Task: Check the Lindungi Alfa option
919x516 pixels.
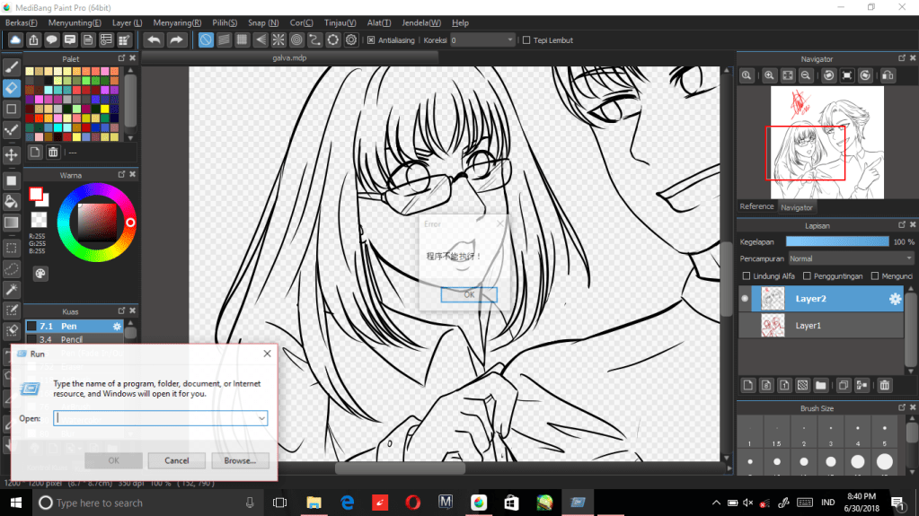Action: 746,276
